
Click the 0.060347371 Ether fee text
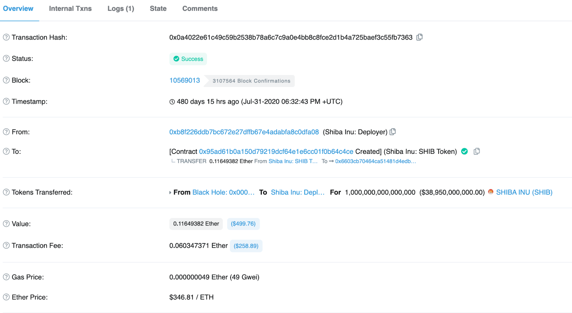pos(198,246)
